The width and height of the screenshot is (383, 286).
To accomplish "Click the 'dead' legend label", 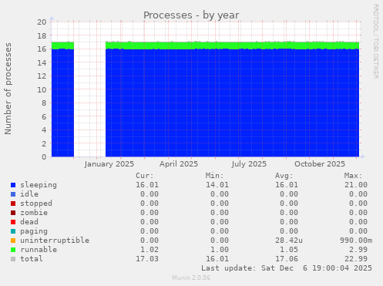I will (x=29, y=222).
